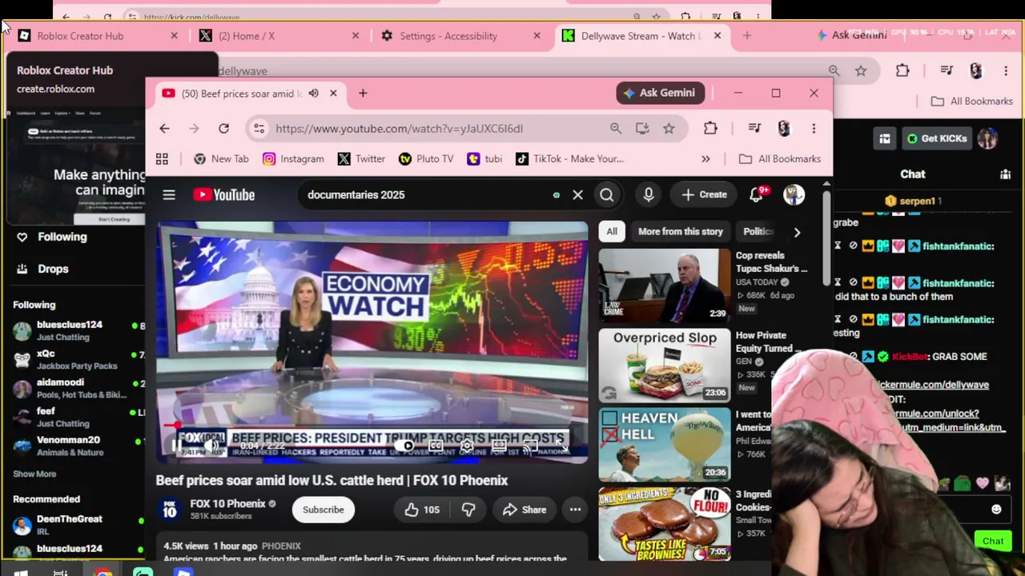
Task: Select the All filter chip
Action: point(612,231)
